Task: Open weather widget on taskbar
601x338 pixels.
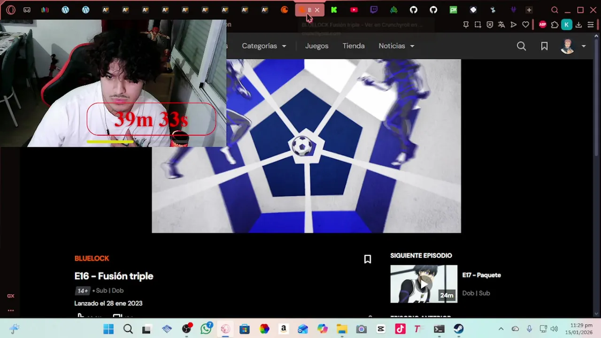Action: click(14, 329)
